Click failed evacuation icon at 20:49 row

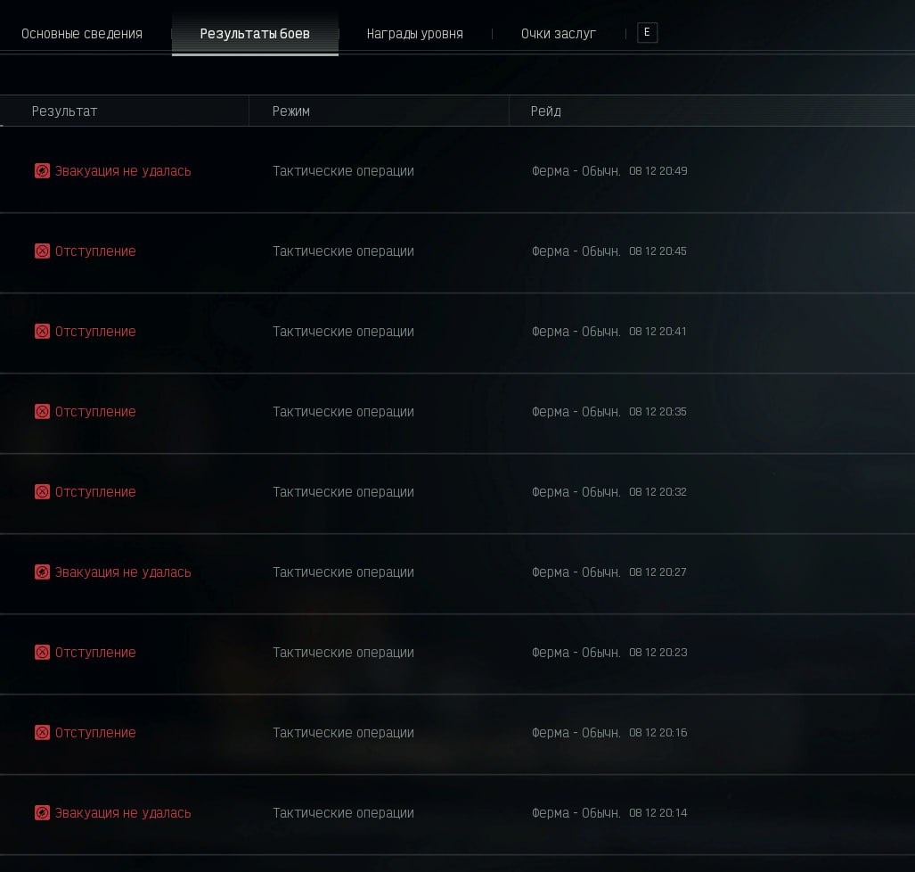point(42,171)
